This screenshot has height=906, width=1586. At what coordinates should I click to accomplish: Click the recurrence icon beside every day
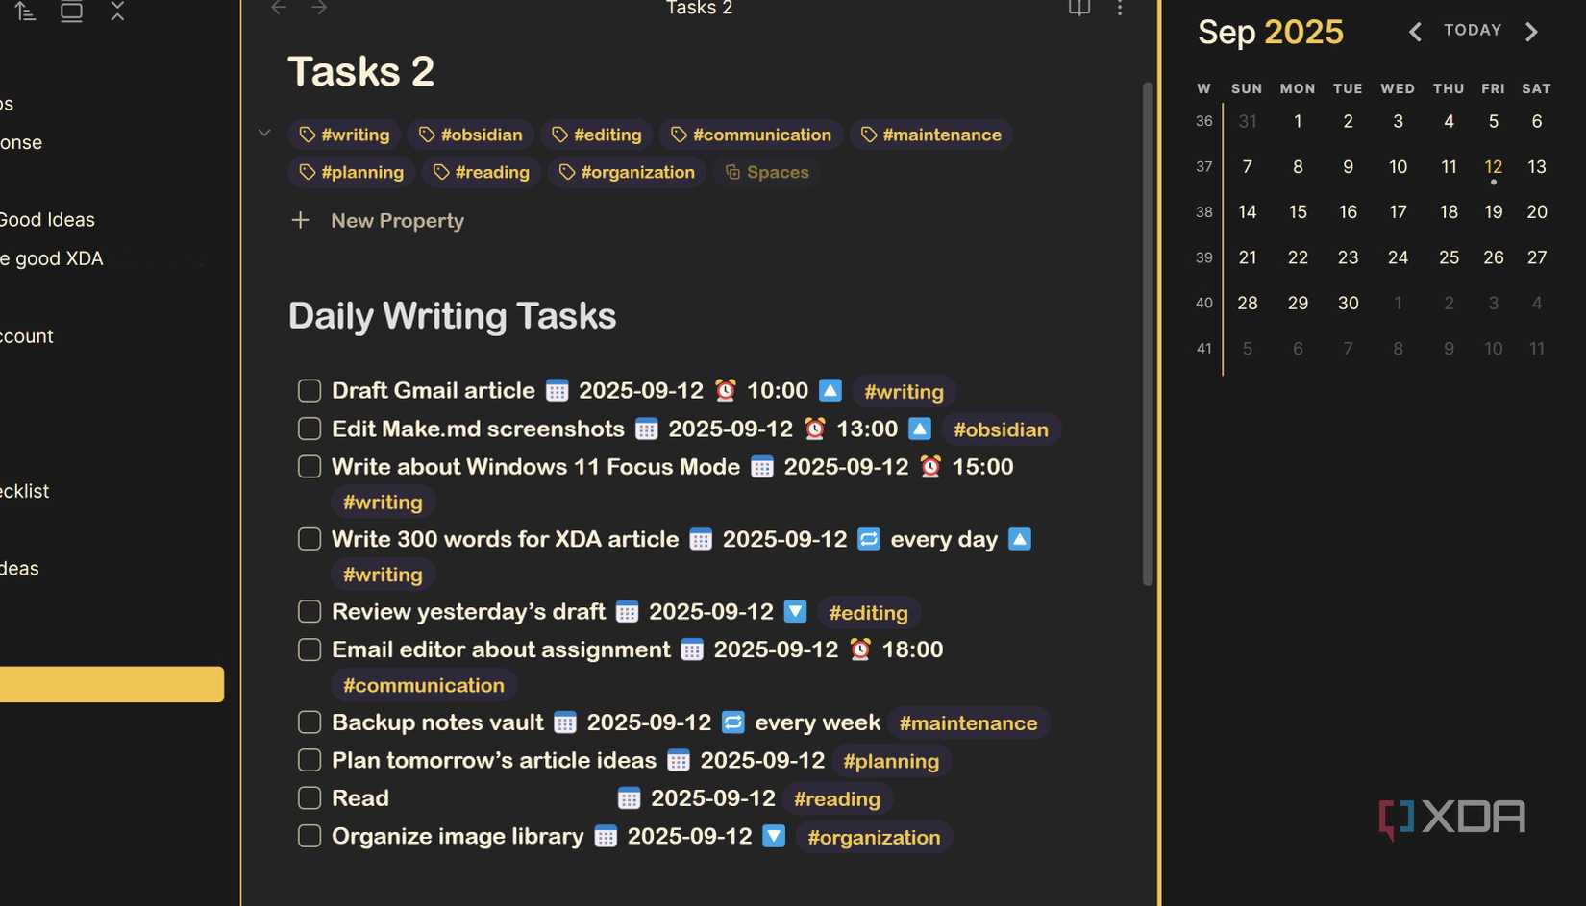pyautogui.click(x=869, y=540)
